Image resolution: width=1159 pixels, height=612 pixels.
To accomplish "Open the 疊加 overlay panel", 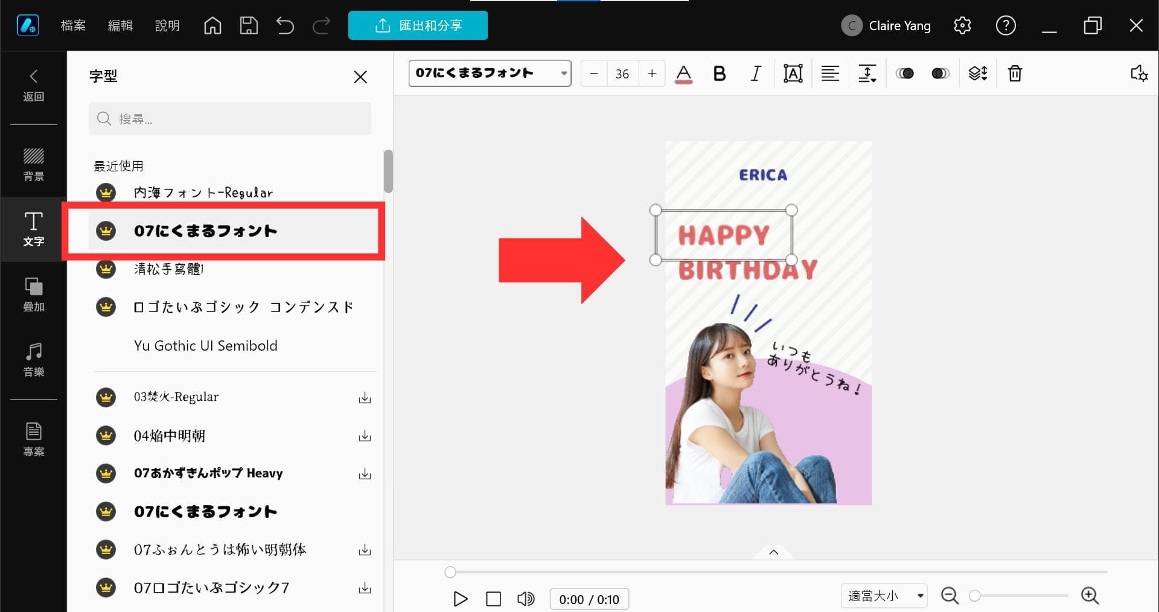I will click(33, 295).
